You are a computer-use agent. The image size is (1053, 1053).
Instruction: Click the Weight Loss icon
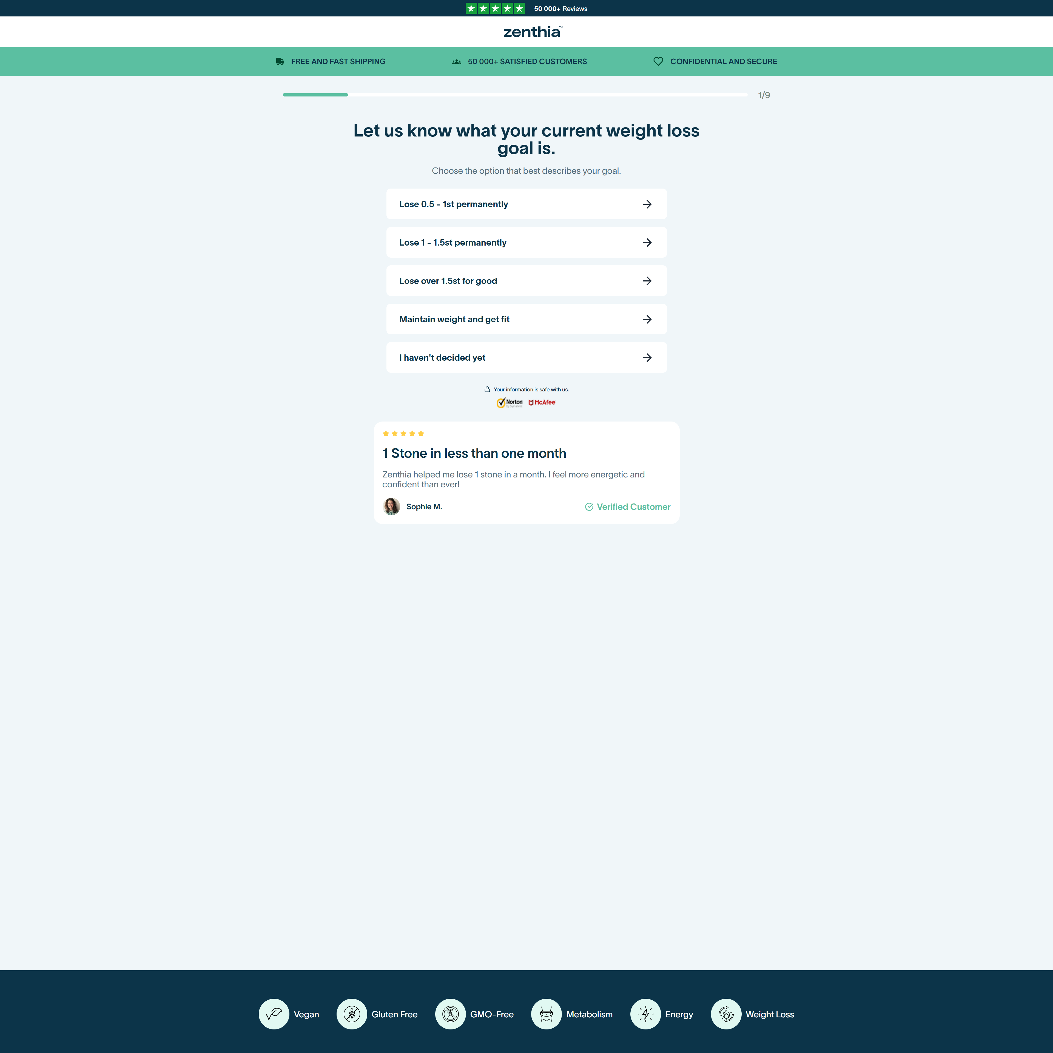point(726,1014)
